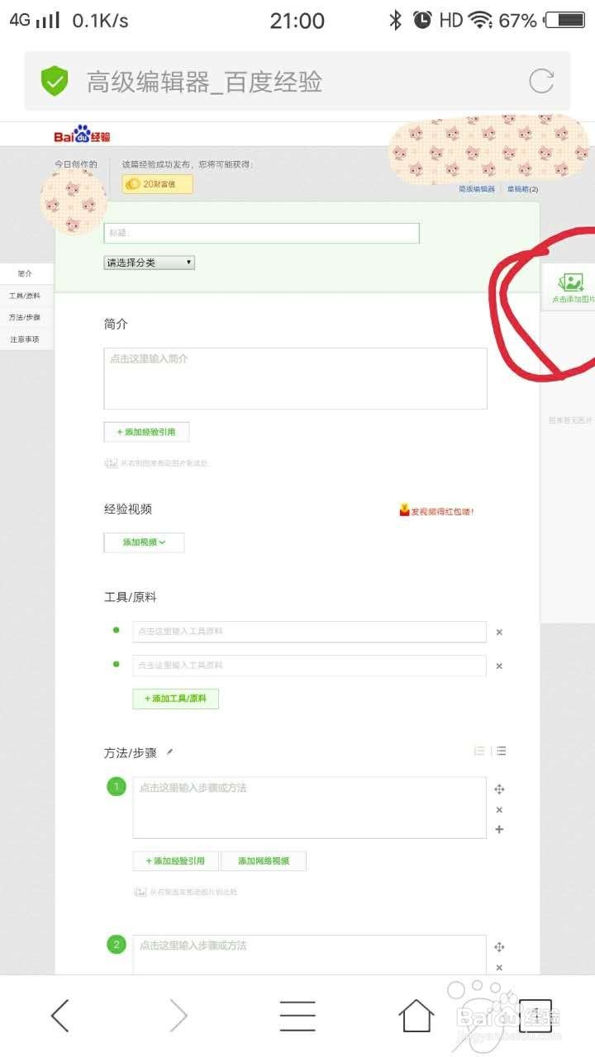
Task: Switch steps to bulleted list style
Action: [x=501, y=751]
